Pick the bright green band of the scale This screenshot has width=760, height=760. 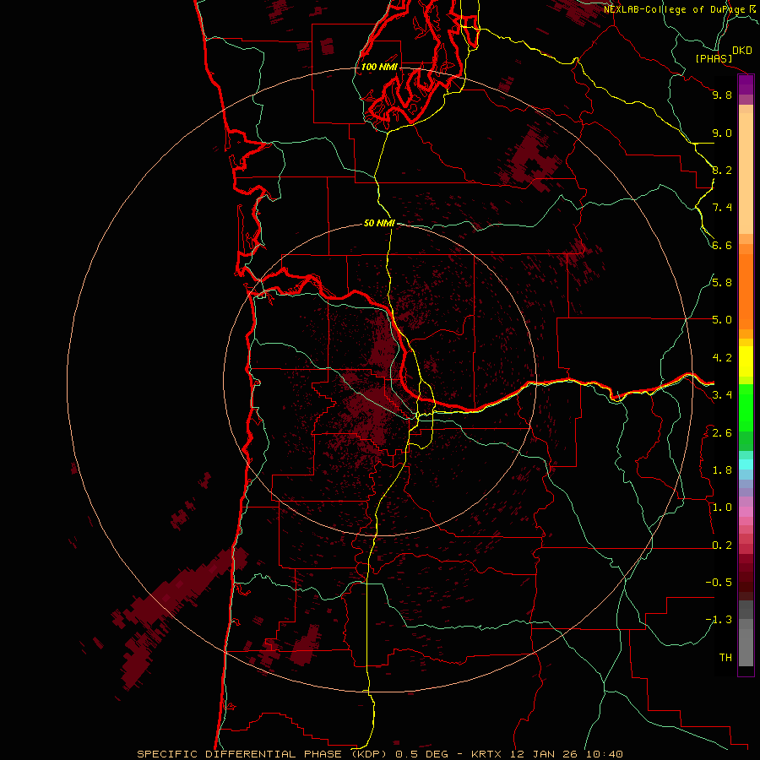tap(746, 408)
